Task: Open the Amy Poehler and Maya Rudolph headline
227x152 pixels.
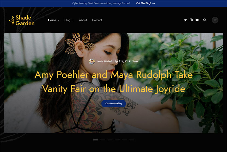Action: click(114, 82)
